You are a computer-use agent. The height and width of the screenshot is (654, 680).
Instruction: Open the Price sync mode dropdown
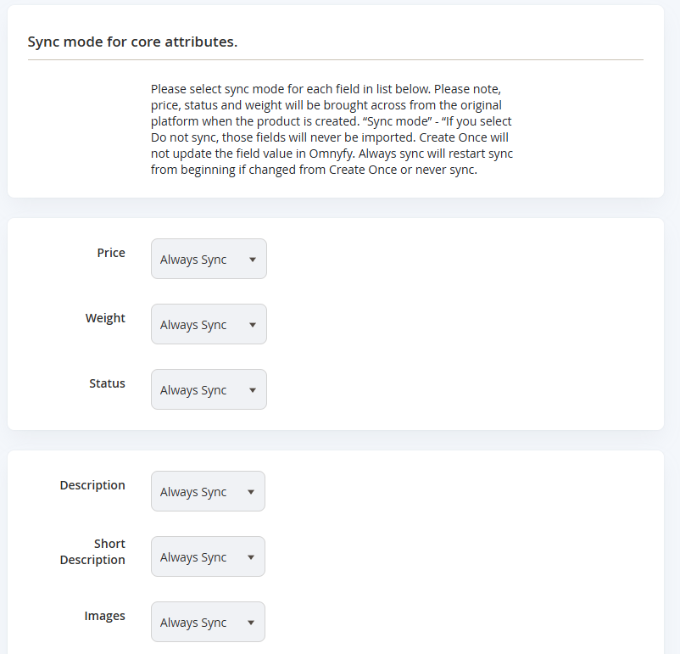coord(209,259)
